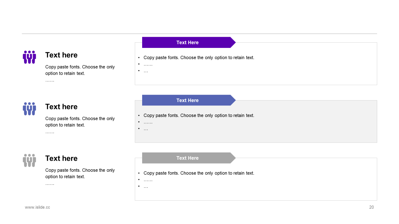
Task: Click "Text here" heading beside gray icon
Action: [x=61, y=158]
